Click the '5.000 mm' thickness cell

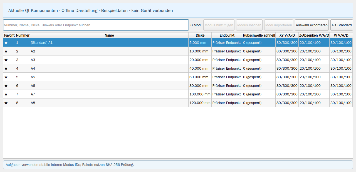click(200, 43)
